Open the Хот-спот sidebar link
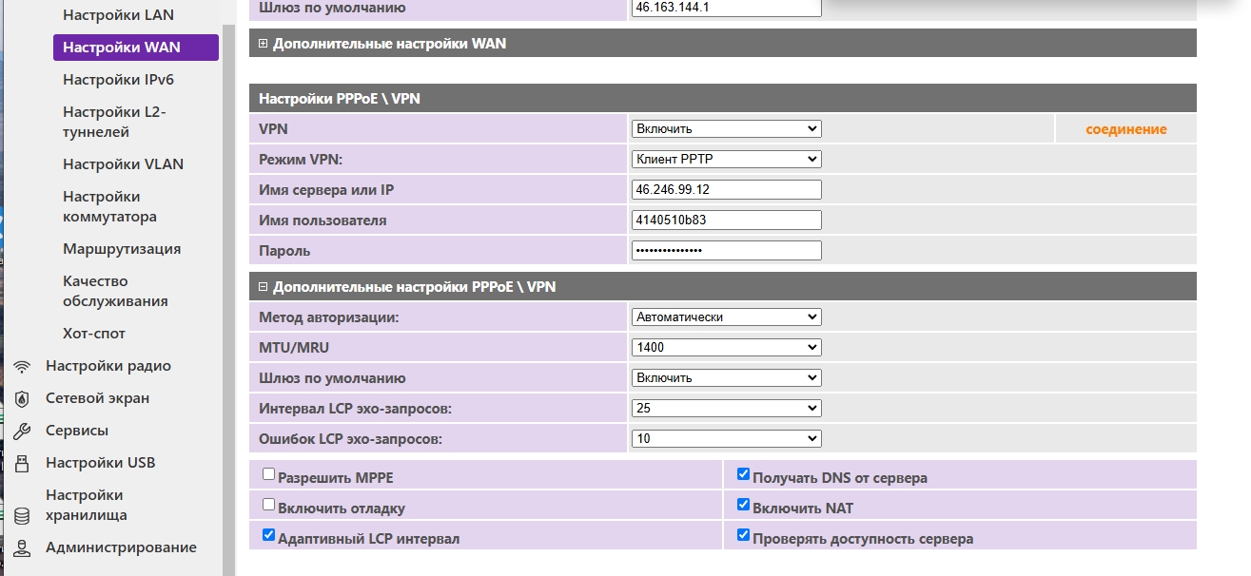The width and height of the screenshot is (1251, 576). pyautogui.click(x=94, y=334)
